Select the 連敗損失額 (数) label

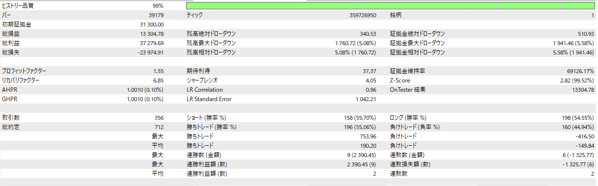coord(410,164)
